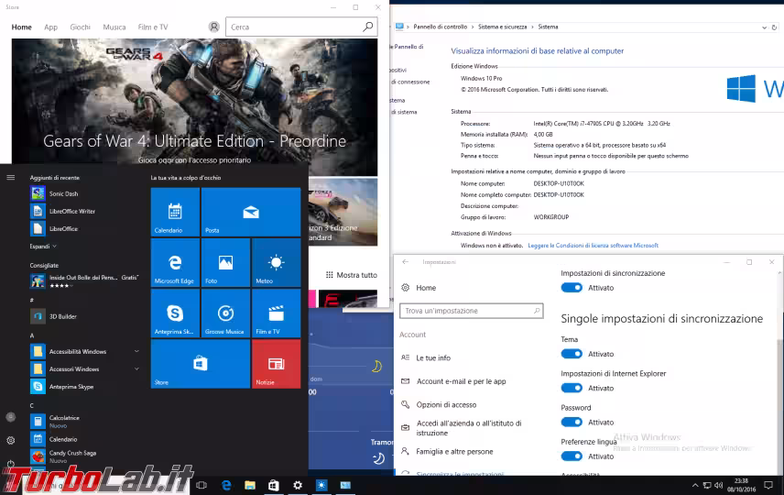Open Task View on the taskbar

click(201, 485)
